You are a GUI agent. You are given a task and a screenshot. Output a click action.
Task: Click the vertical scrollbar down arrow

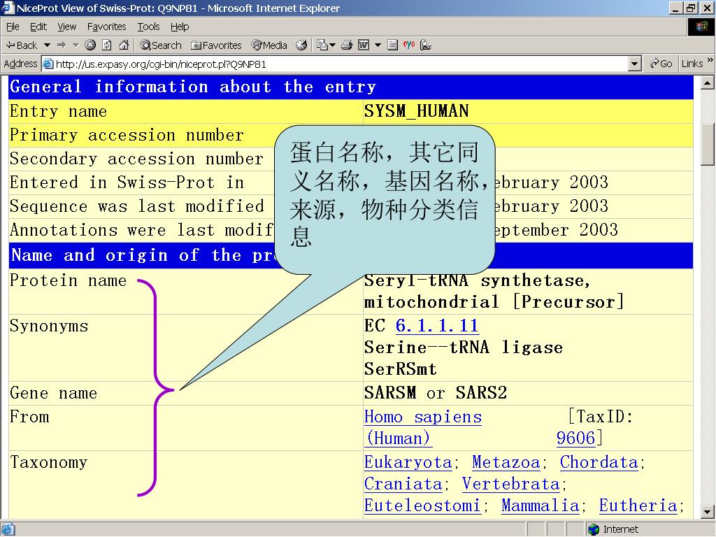708,512
